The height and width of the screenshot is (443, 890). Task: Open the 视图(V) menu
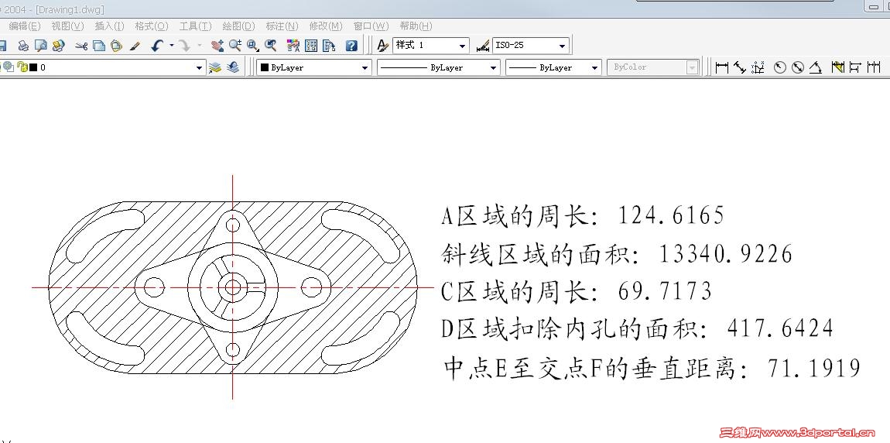point(67,26)
